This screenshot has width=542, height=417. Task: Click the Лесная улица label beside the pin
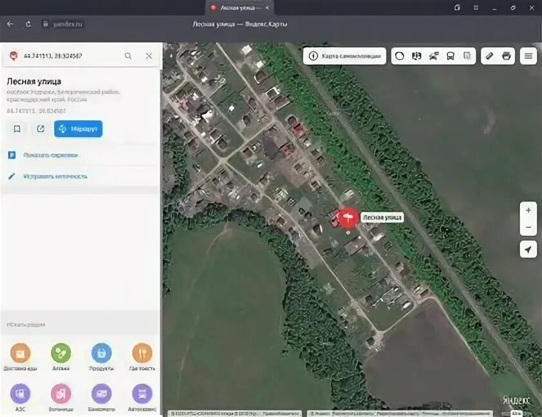coord(382,218)
